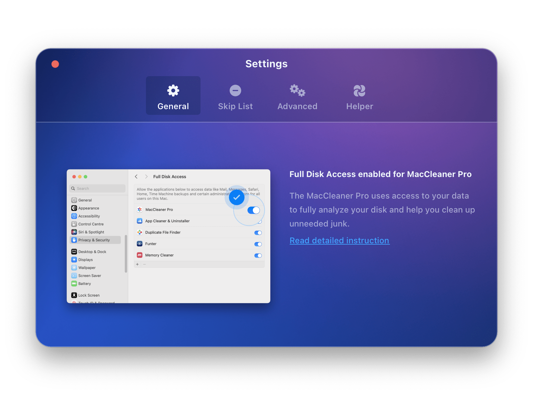533x394 pixels.
Task: Click the "Funter" row label
Action: pos(151,244)
